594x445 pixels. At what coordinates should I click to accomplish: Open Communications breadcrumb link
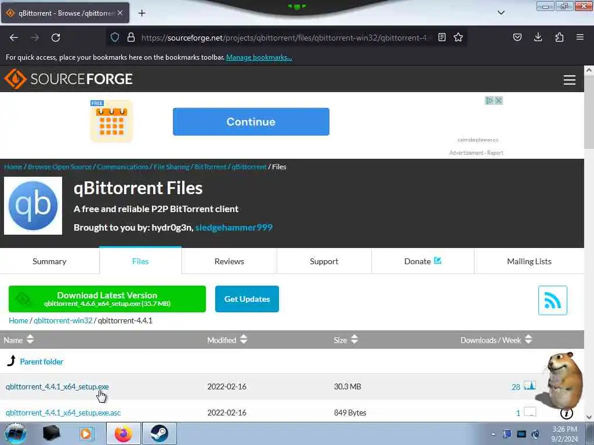coord(122,167)
